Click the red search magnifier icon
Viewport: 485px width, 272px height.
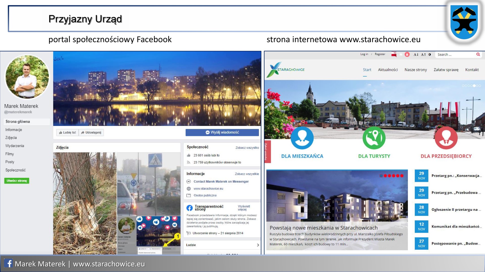[x=478, y=54]
